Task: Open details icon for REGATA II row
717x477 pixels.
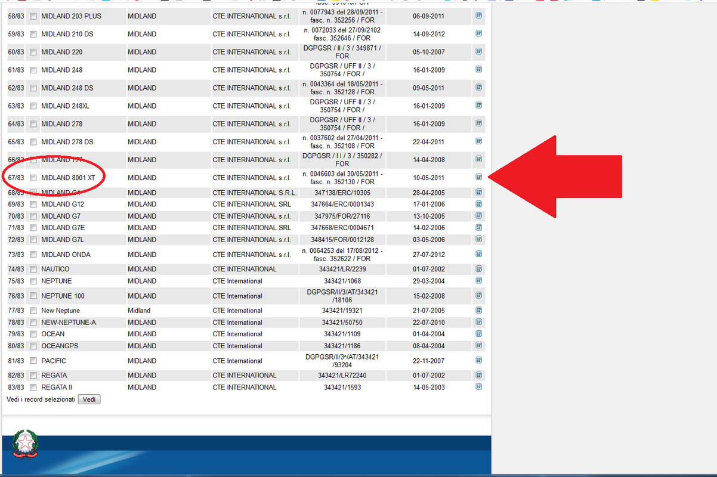Action: pos(478,386)
